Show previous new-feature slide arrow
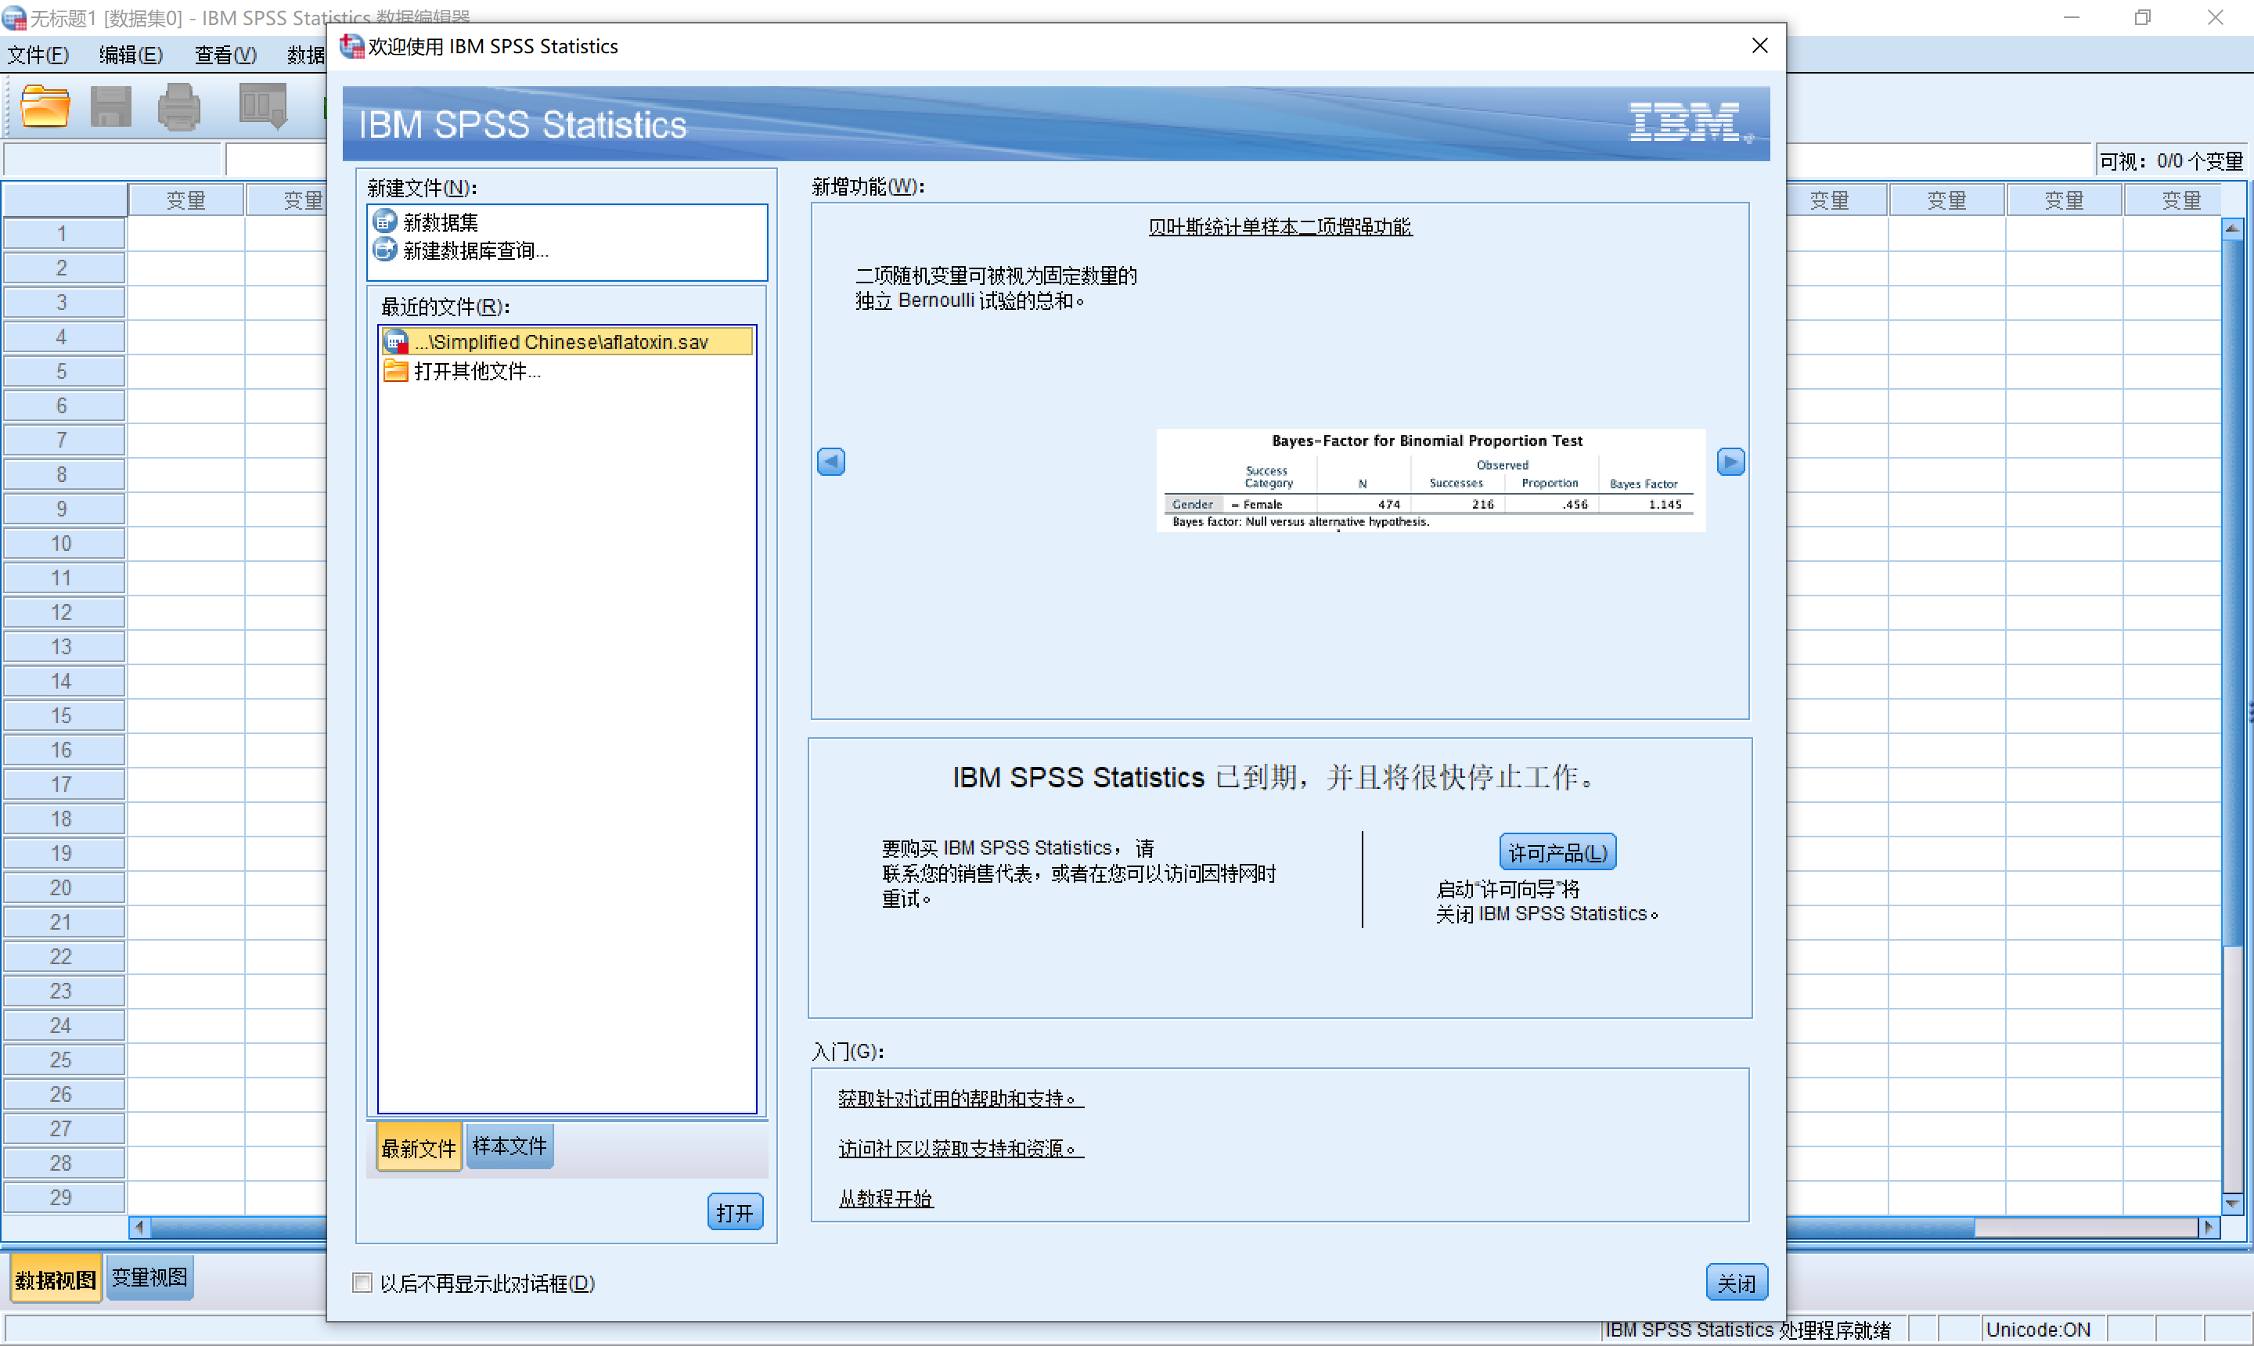Image resolution: width=2254 pixels, height=1346 pixels. pos(831,462)
